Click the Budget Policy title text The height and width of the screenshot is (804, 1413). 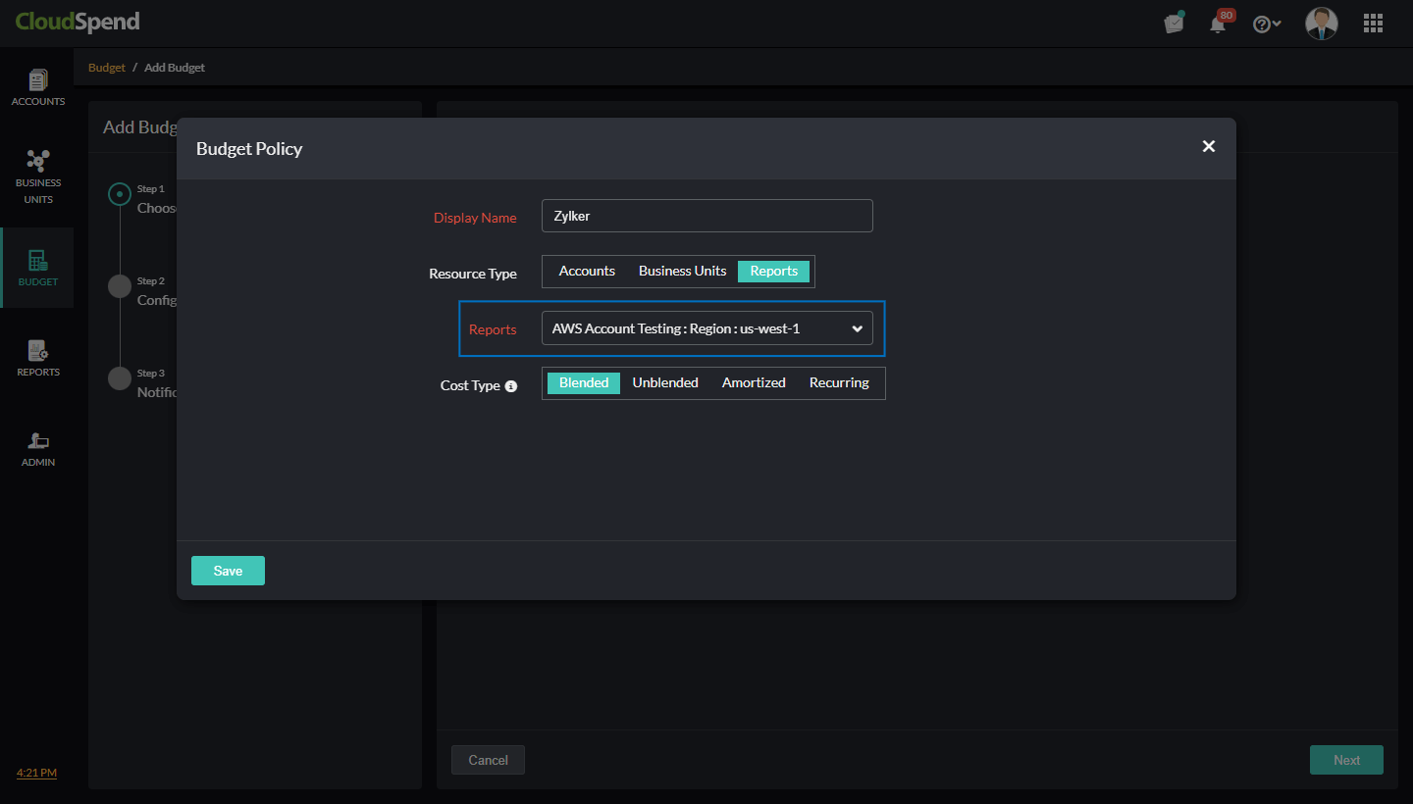pyautogui.click(x=249, y=149)
